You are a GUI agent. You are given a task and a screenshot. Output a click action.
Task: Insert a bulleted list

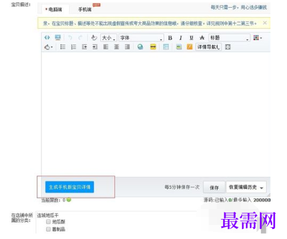coord(63,47)
